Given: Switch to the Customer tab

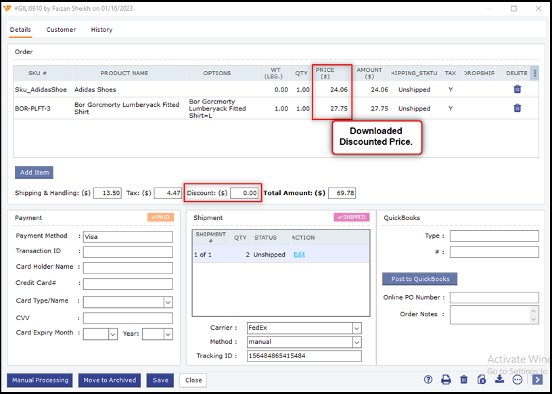Looking at the screenshot, I should tap(61, 30).
